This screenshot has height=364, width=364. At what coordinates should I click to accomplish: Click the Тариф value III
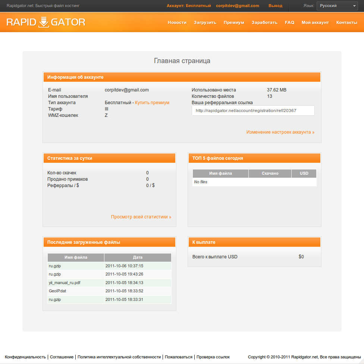click(107, 109)
